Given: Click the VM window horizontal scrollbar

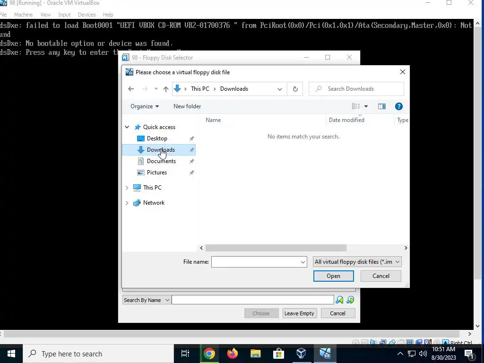Looking at the screenshot, I should (x=231, y=334).
